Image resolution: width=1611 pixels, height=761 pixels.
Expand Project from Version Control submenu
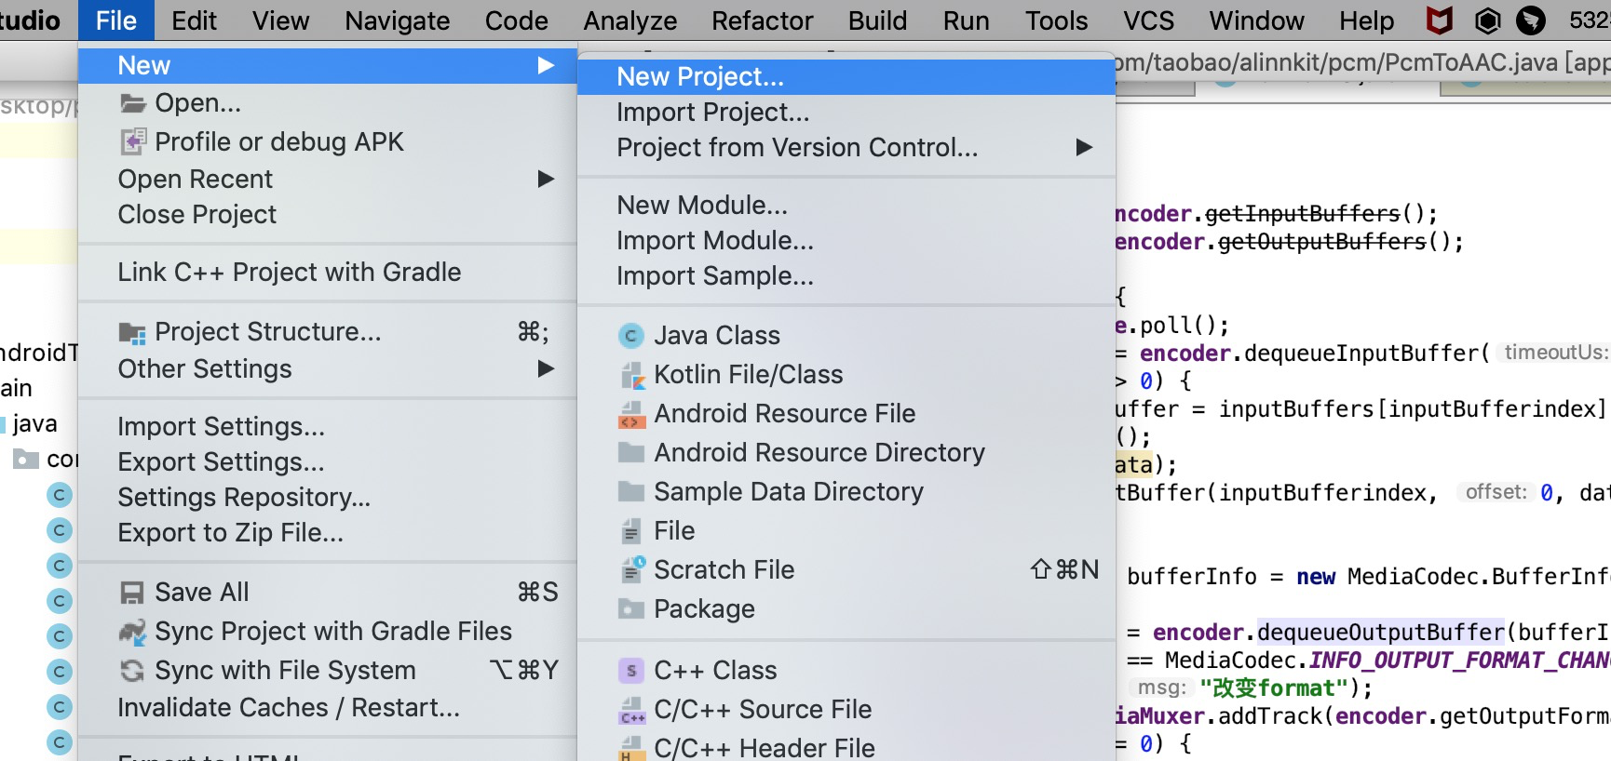[1084, 148]
